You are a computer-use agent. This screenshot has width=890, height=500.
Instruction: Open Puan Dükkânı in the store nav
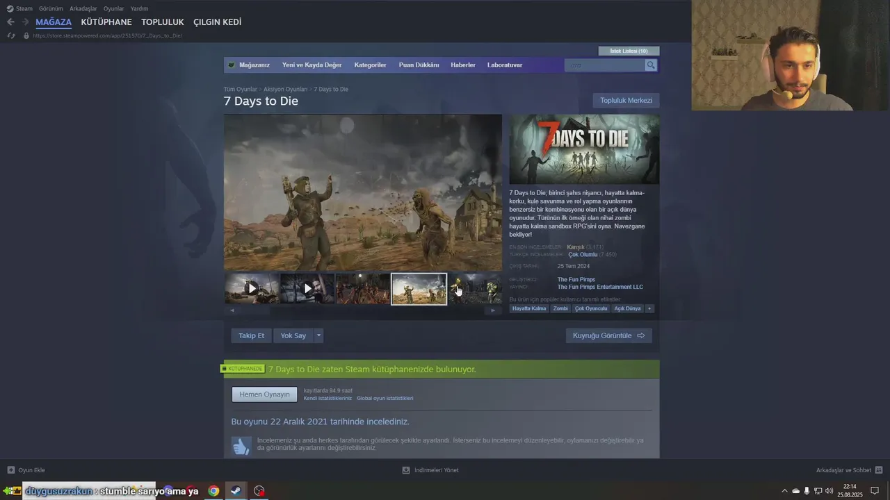click(419, 65)
